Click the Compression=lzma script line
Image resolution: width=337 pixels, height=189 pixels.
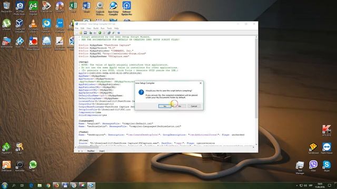tap(90, 112)
